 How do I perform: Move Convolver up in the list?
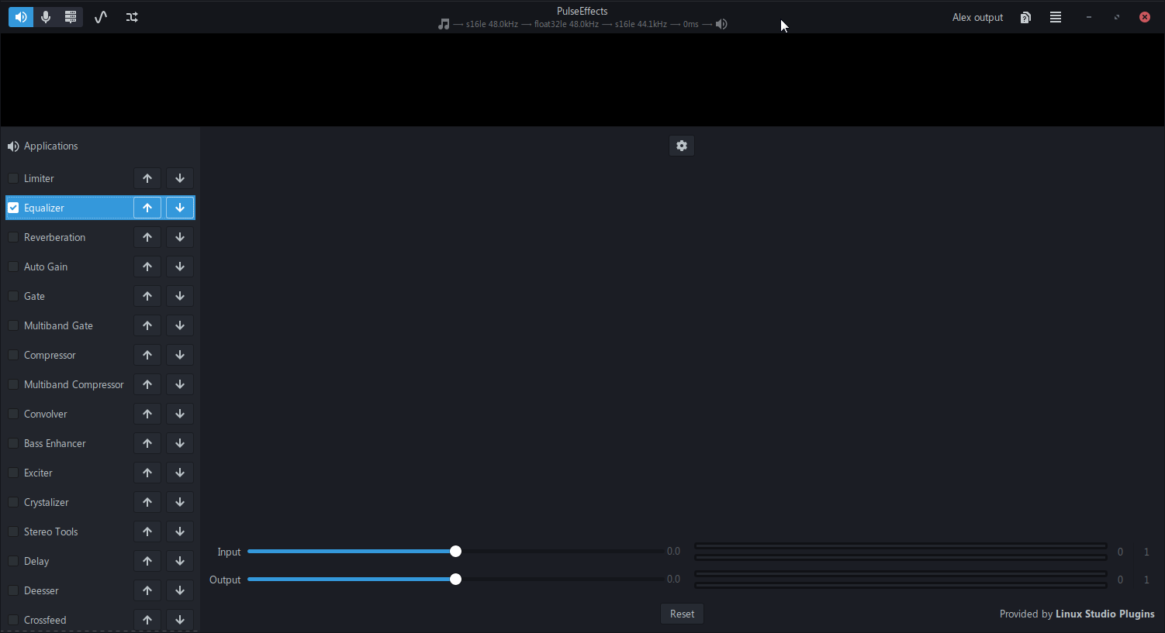[147, 414]
